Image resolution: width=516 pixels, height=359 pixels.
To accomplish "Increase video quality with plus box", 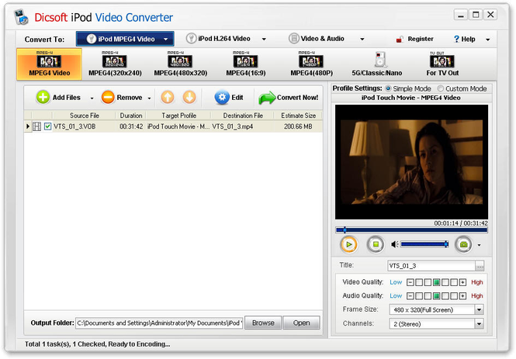I will click(x=462, y=282).
